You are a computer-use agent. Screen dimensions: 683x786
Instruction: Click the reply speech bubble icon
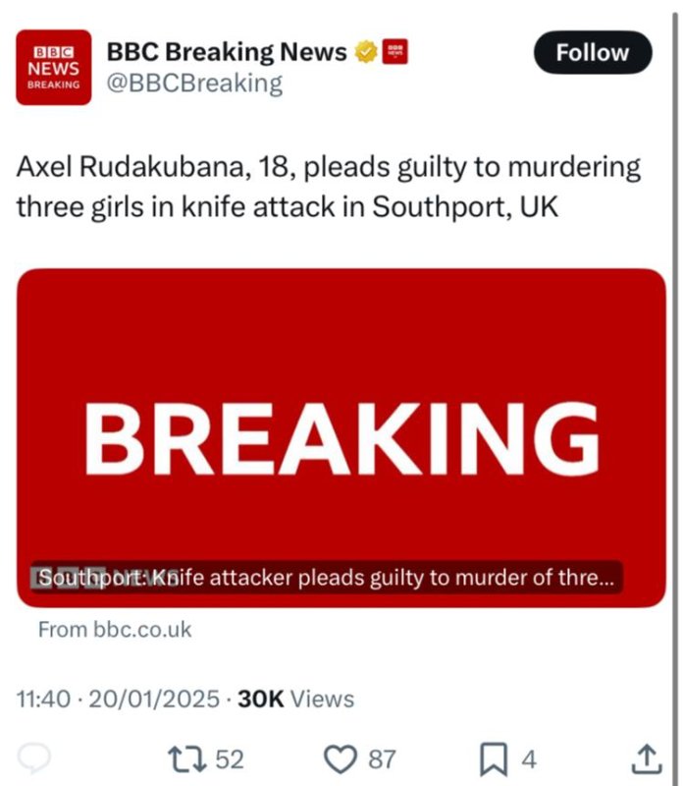click(x=35, y=758)
